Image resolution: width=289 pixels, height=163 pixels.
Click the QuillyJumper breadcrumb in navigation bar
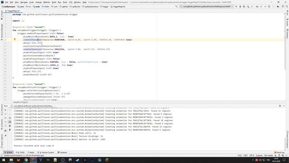[x=8, y=6]
